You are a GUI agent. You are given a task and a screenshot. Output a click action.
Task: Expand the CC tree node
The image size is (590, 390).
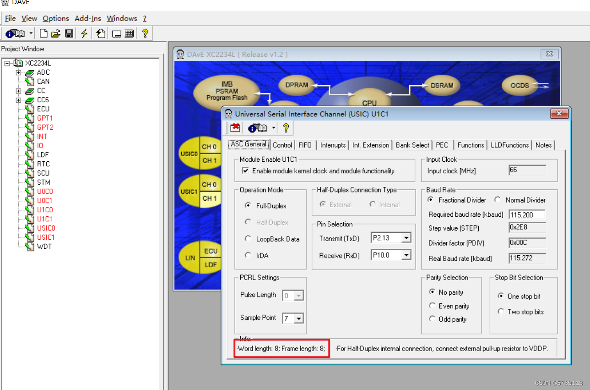coord(18,91)
